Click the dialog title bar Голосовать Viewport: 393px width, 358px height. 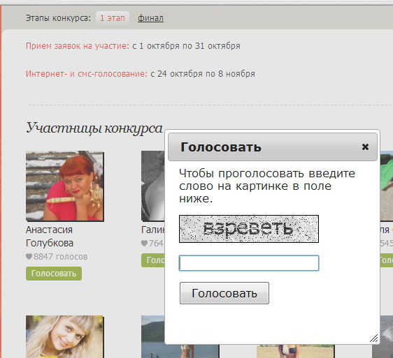point(273,147)
